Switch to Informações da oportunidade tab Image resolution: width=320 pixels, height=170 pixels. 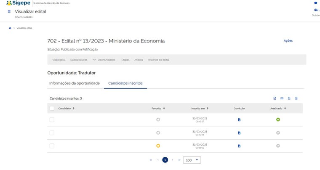point(75,83)
